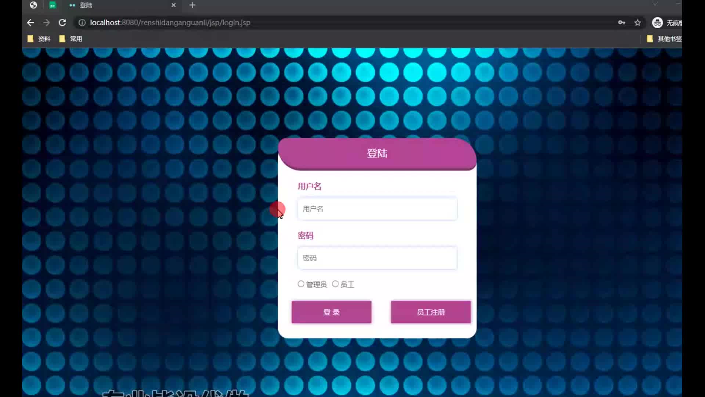Bookmark page with star icon
The height and width of the screenshot is (397, 705).
637,23
